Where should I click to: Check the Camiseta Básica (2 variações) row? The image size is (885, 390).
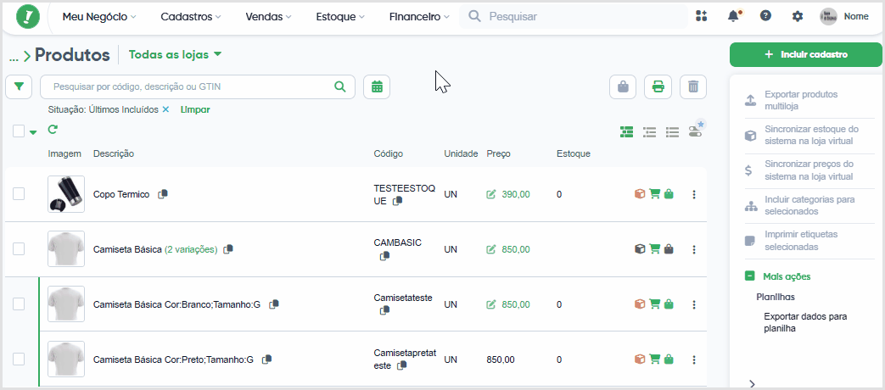tap(19, 249)
